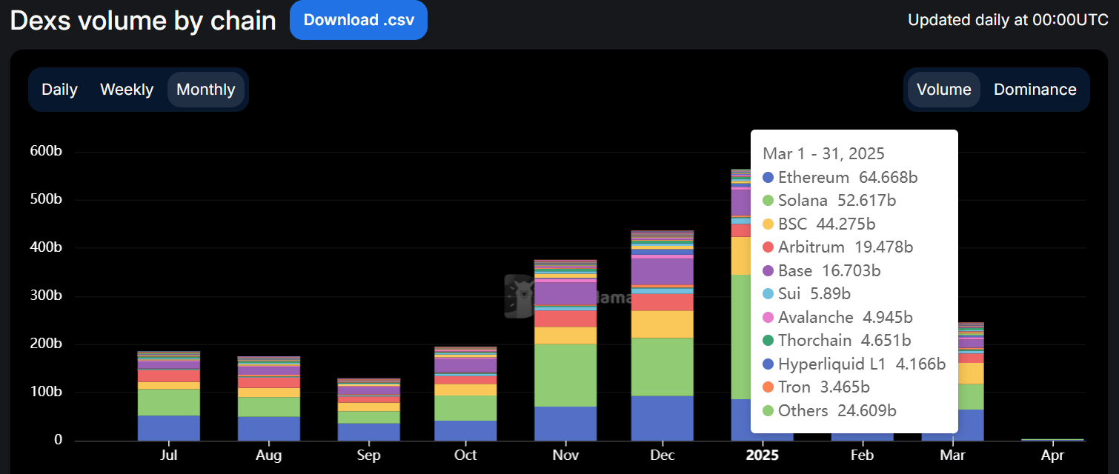Switch to the Daily view

click(x=59, y=89)
